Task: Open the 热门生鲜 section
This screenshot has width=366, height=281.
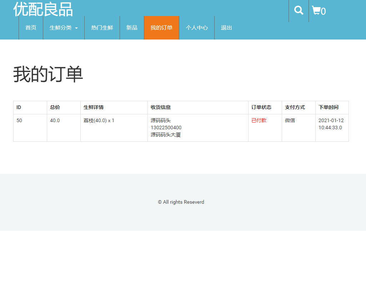Action: tap(102, 27)
